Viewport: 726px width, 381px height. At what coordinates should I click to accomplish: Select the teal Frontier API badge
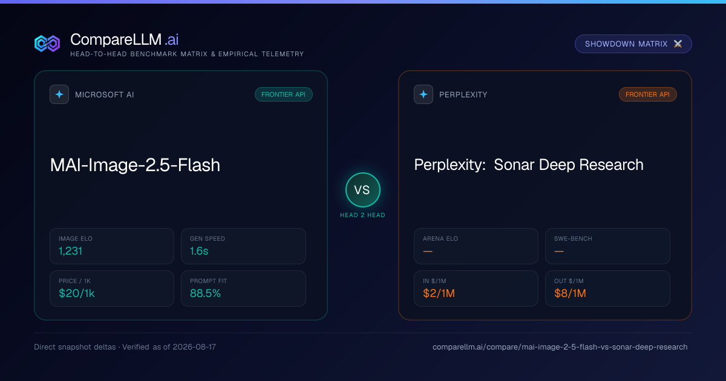pyautogui.click(x=284, y=94)
